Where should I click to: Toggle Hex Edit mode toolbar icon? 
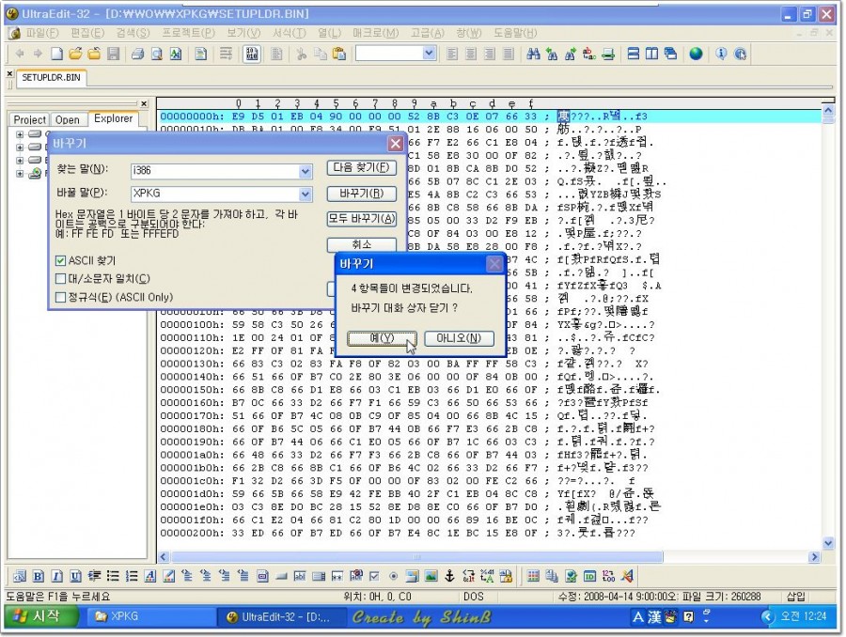click(x=252, y=54)
